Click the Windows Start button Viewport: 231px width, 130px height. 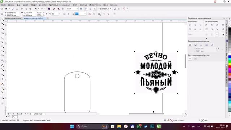[72, 126]
